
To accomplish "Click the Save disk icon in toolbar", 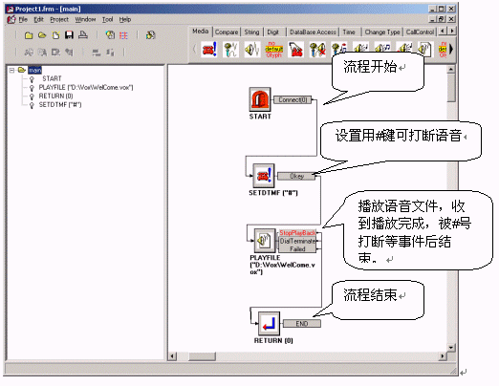I will pyautogui.click(x=69, y=35).
